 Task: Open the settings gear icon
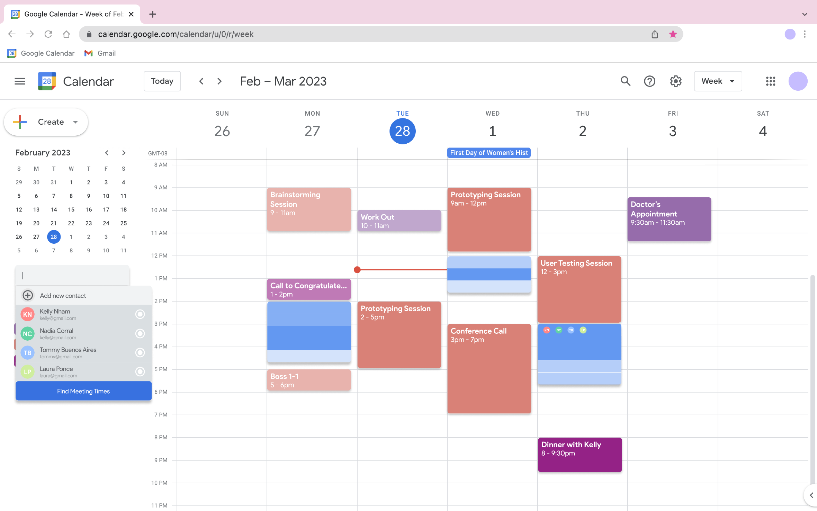pyautogui.click(x=675, y=81)
